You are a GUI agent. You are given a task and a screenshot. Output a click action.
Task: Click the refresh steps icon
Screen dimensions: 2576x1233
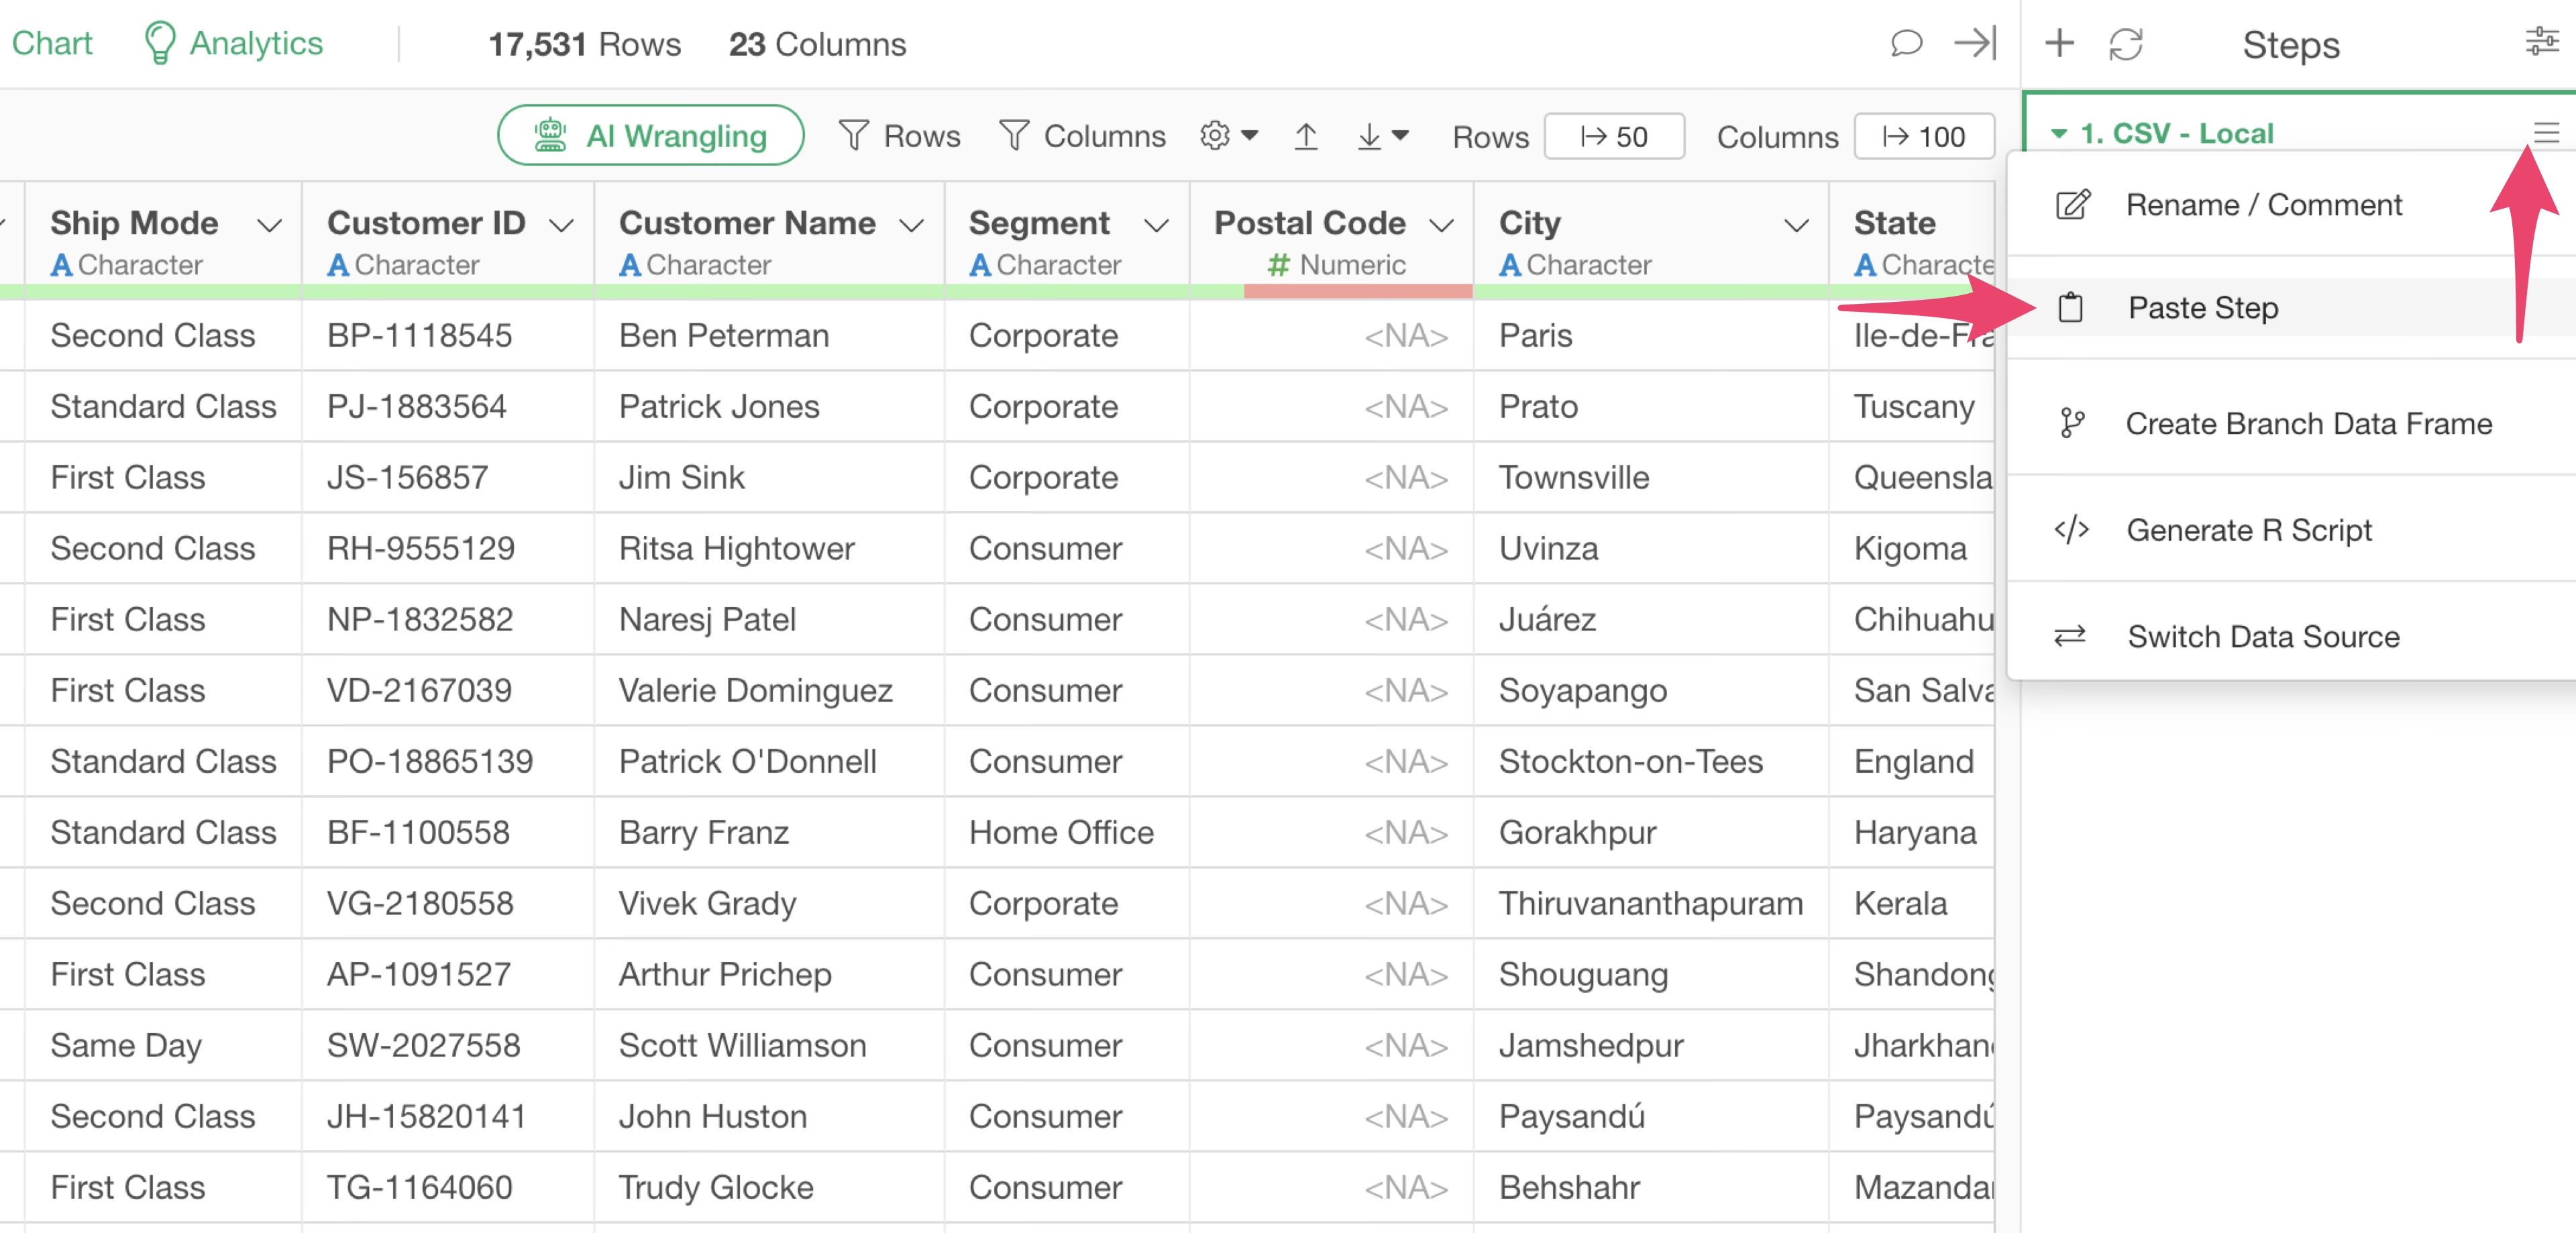pos(2125,44)
